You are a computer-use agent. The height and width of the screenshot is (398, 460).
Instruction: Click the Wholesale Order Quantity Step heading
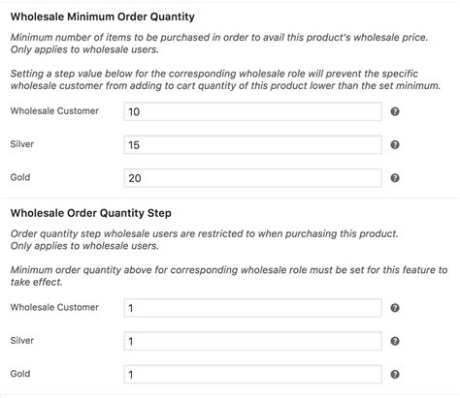click(91, 213)
